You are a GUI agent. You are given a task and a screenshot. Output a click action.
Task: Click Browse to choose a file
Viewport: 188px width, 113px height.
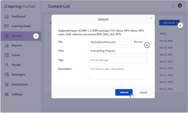(x=139, y=42)
